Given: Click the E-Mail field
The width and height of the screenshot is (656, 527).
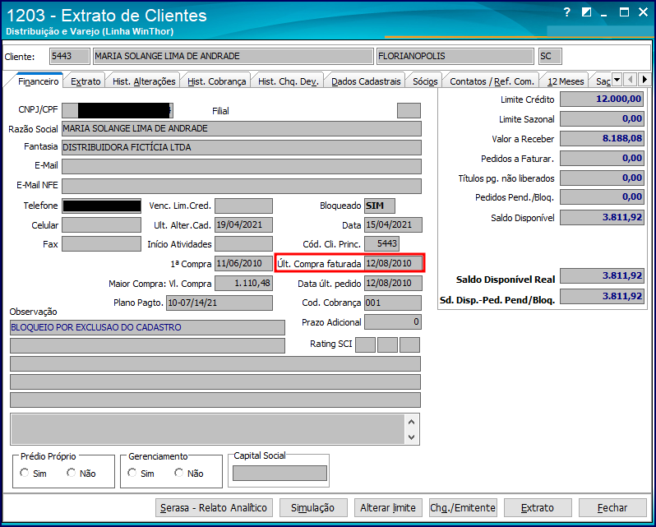Looking at the screenshot, I should [x=242, y=166].
